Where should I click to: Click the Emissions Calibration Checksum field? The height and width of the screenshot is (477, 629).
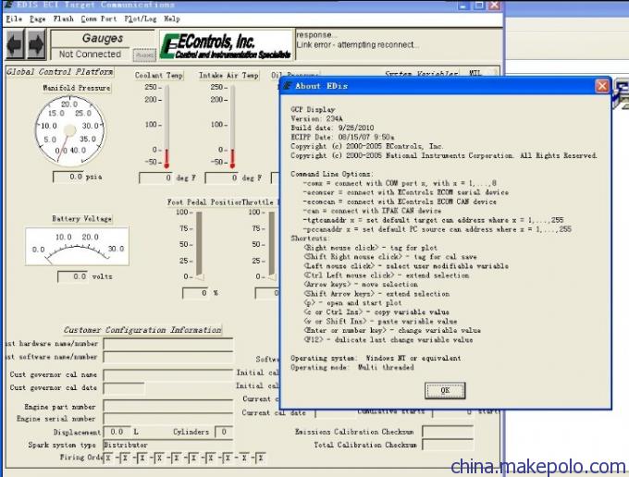point(448,432)
